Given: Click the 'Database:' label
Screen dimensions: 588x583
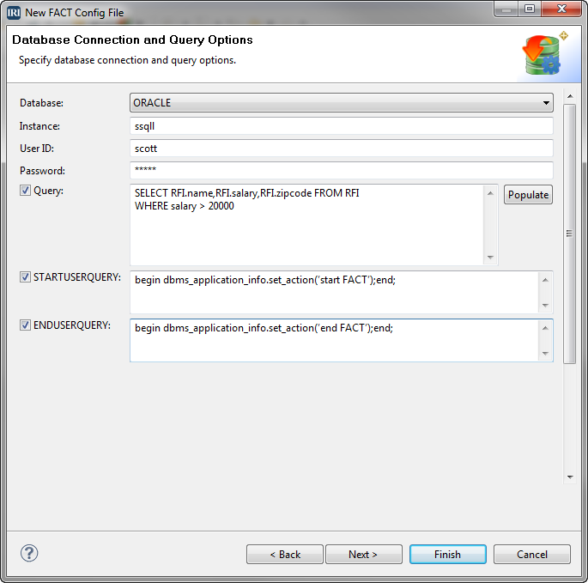Looking at the screenshot, I should [41, 103].
